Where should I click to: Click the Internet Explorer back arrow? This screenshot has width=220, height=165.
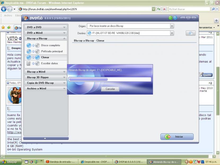click(4, 9)
